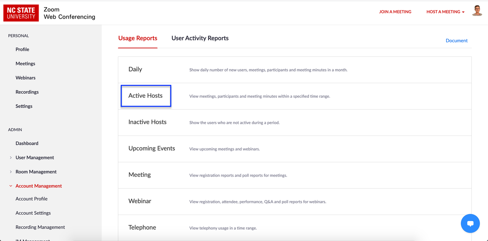Select the Usage Reports tab
Viewport: 488px width, 241px height.
pos(137,38)
